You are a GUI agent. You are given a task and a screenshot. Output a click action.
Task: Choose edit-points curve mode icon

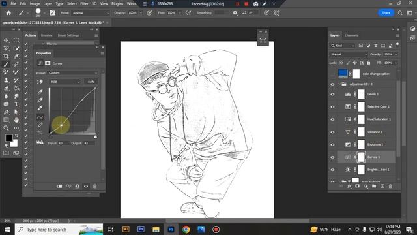click(x=40, y=117)
